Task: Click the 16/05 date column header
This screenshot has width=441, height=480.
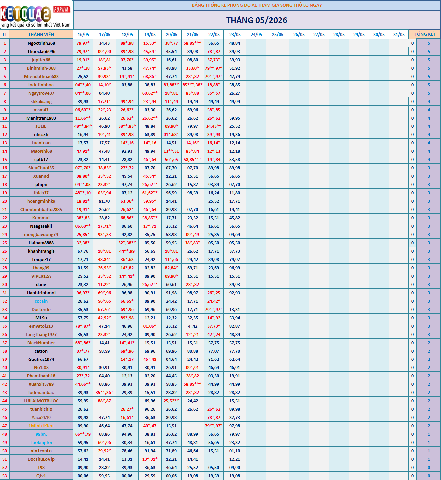Action: click(x=83, y=34)
